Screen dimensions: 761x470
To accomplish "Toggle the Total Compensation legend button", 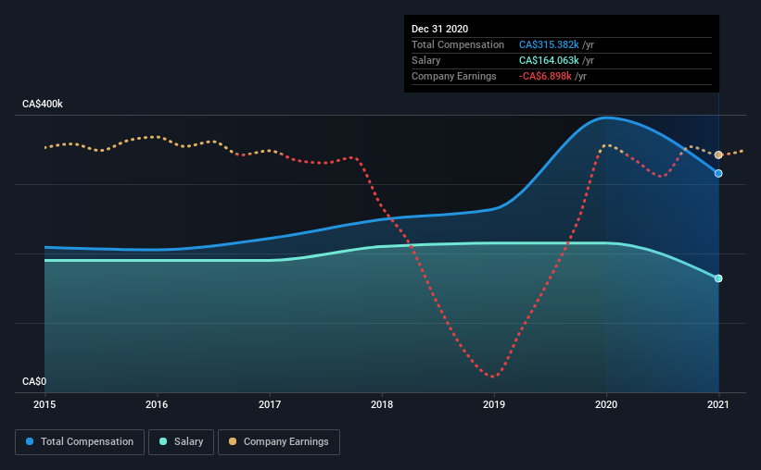I will (80, 442).
